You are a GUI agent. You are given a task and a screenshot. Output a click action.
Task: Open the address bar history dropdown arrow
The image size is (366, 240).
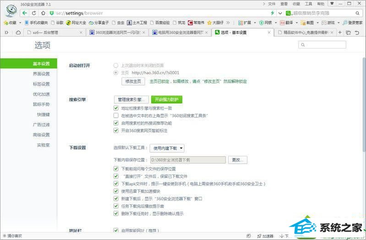tap(280, 13)
